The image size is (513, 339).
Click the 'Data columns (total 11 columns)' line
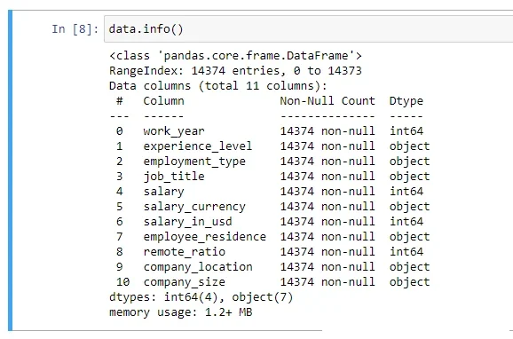pyautogui.click(x=218, y=86)
